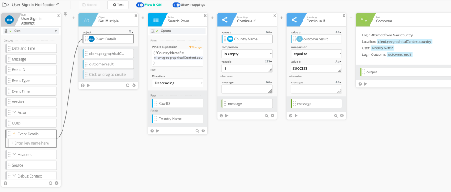The image size is (451, 192).
Task: Toggle the Flow is ON switch
Action: [140, 5]
